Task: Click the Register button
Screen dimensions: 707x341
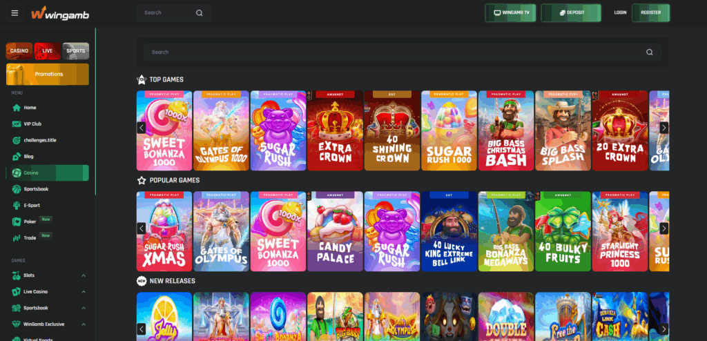Action: pyautogui.click(x=650, y=12)
